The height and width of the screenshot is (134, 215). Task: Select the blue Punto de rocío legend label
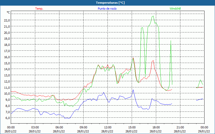[107, 9]
